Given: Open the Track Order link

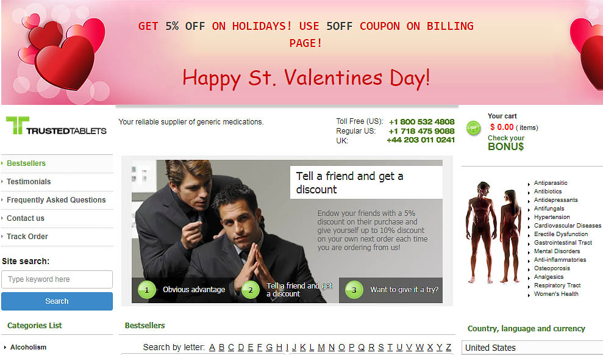Looking at the screenshot, I should coord(27,237).
